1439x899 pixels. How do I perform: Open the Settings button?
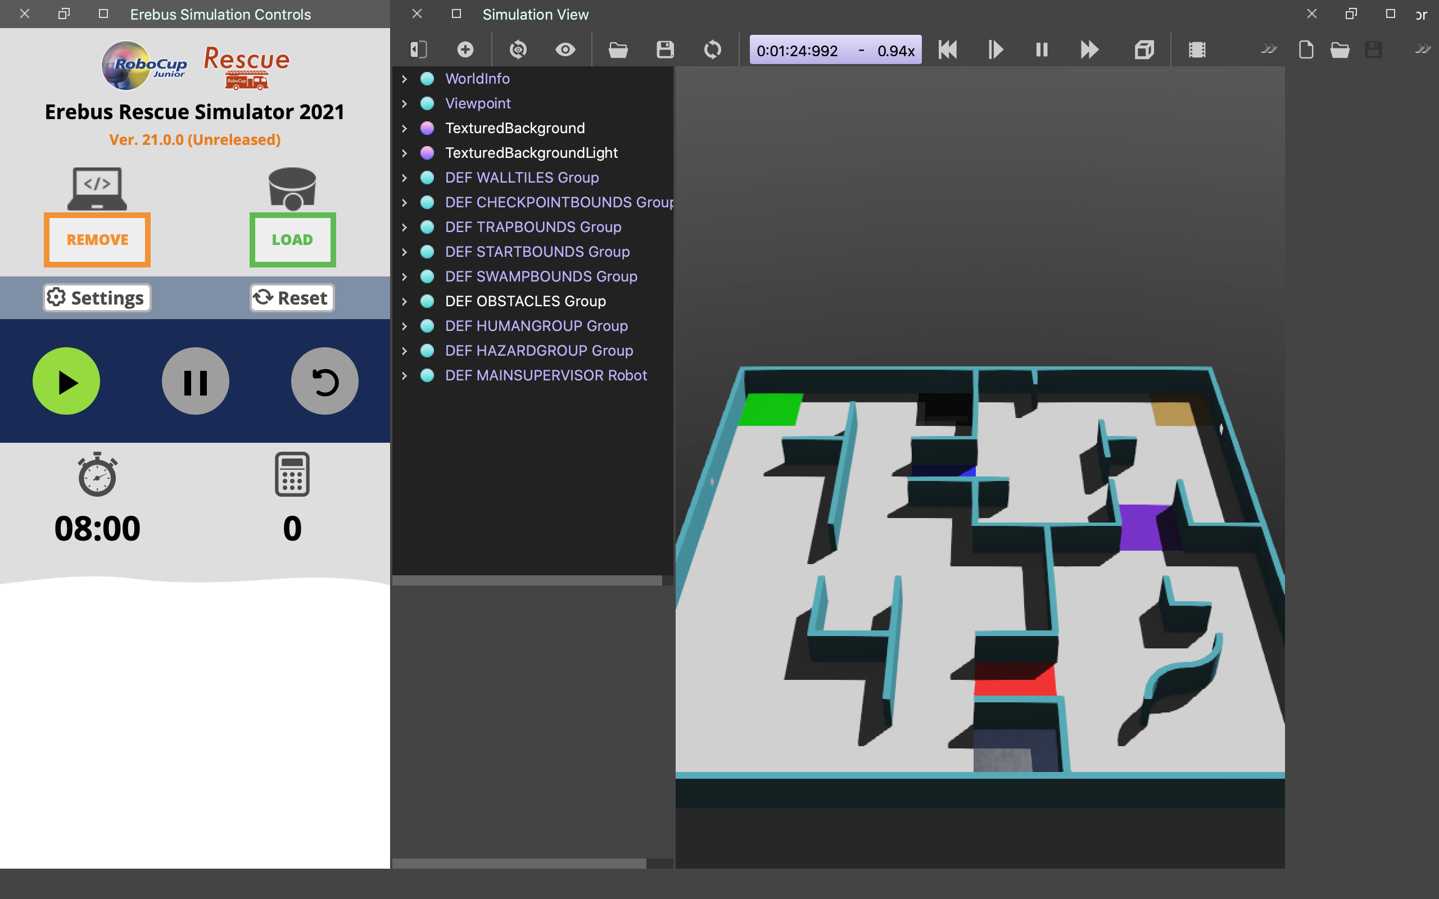pyautogui.click(x=97, y=298)
